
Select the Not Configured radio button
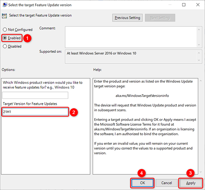pyautogui.click(x=5, y=30)
